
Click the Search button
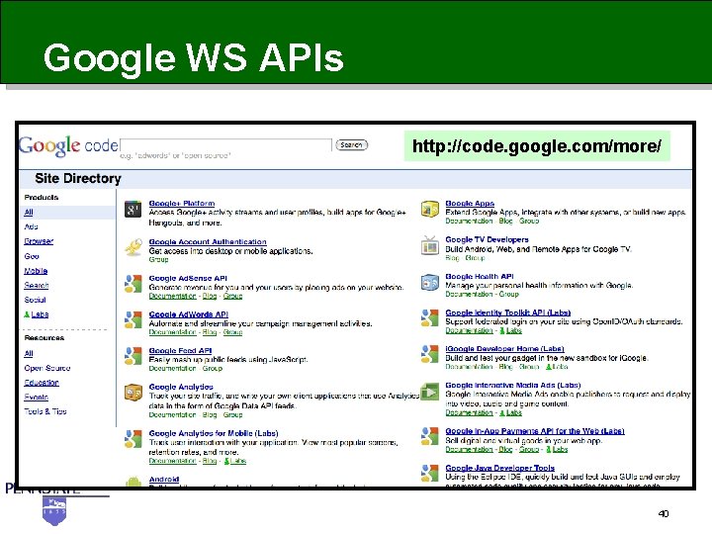[351, 144]
